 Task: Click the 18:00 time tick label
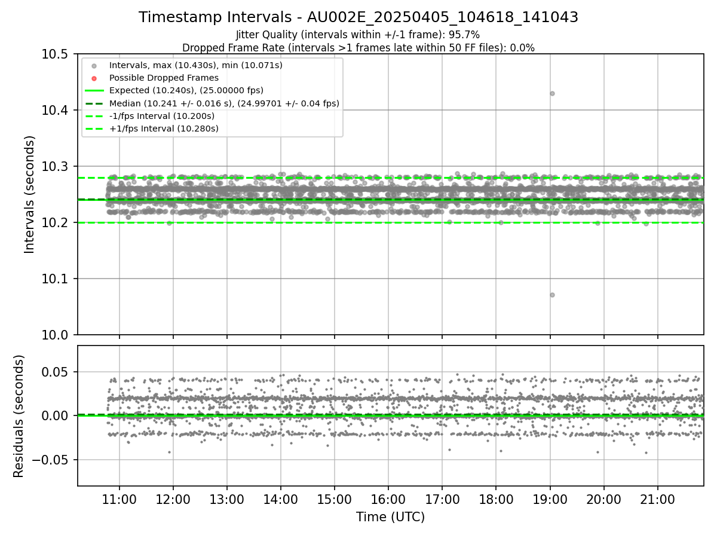click(x=496, y=499)
